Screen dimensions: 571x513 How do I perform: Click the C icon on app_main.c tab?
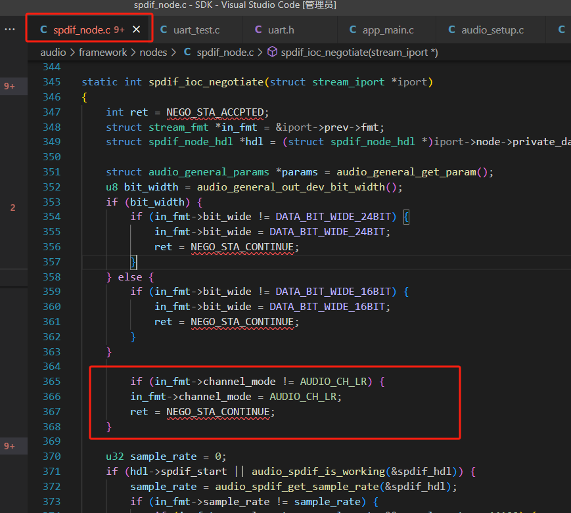[x=352, y=30]
